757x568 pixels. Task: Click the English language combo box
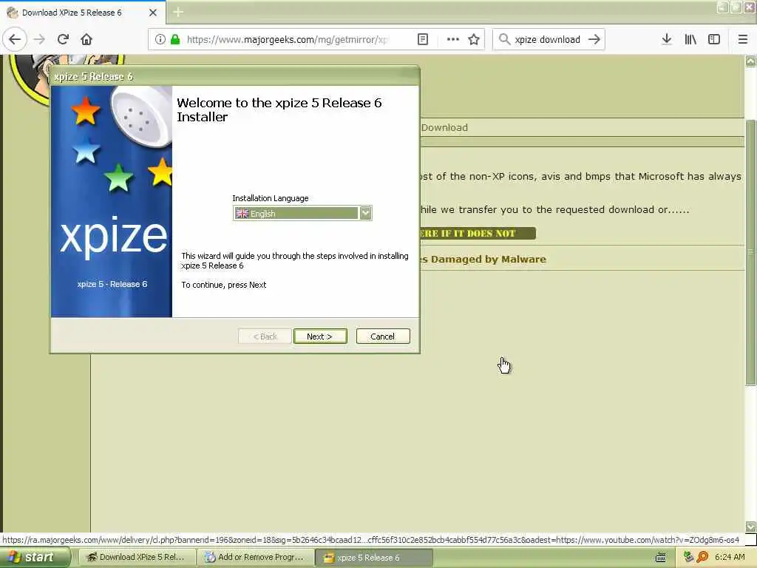(302, 213)
